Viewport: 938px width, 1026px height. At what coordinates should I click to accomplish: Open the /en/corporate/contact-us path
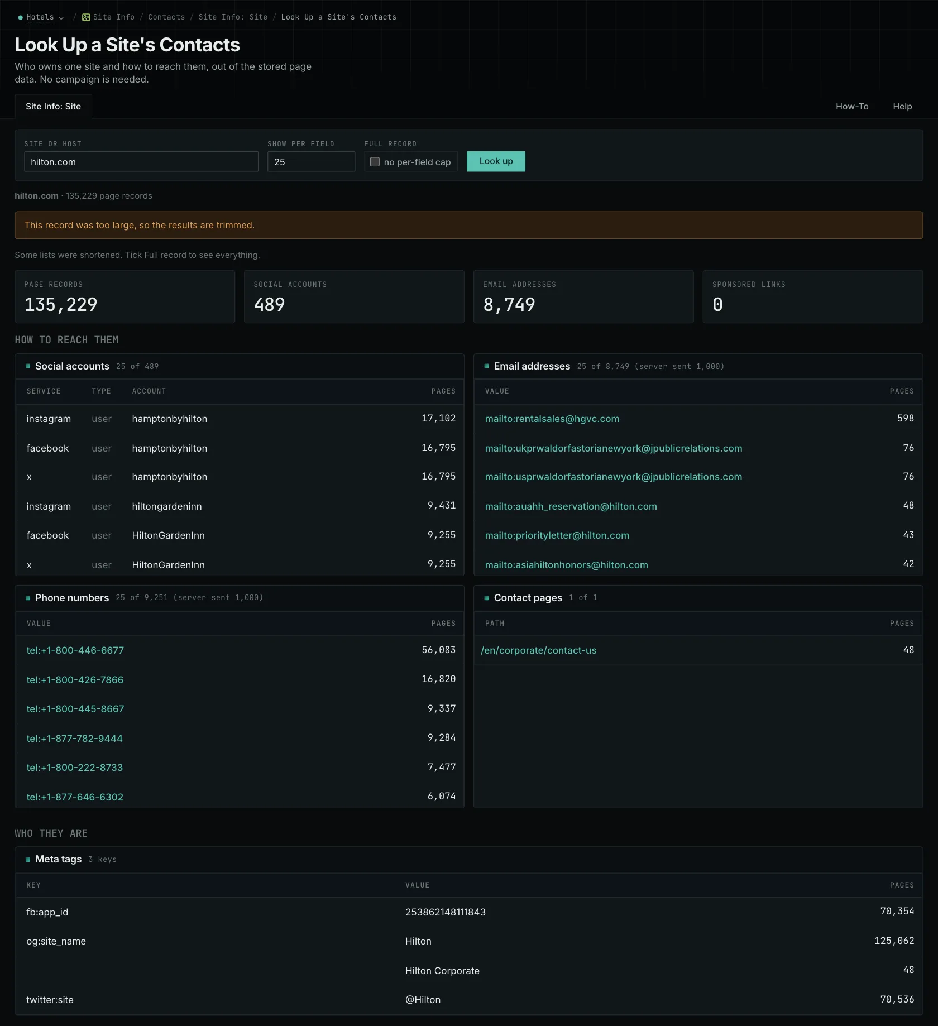tap(538, 650)
